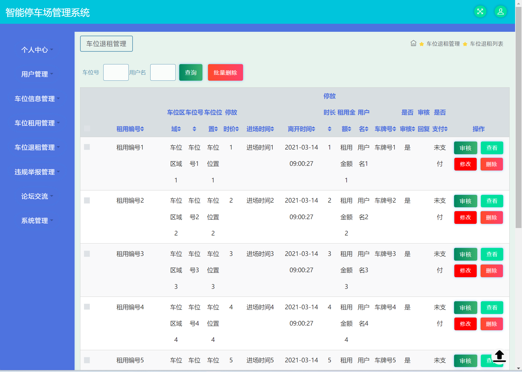Sort by 进场时间 column arrows
This screenshot has height=372, width=522.
[272, 129]
